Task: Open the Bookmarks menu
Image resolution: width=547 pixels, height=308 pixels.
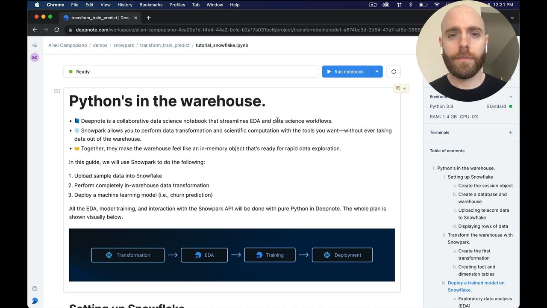Action: pos(151,5)
